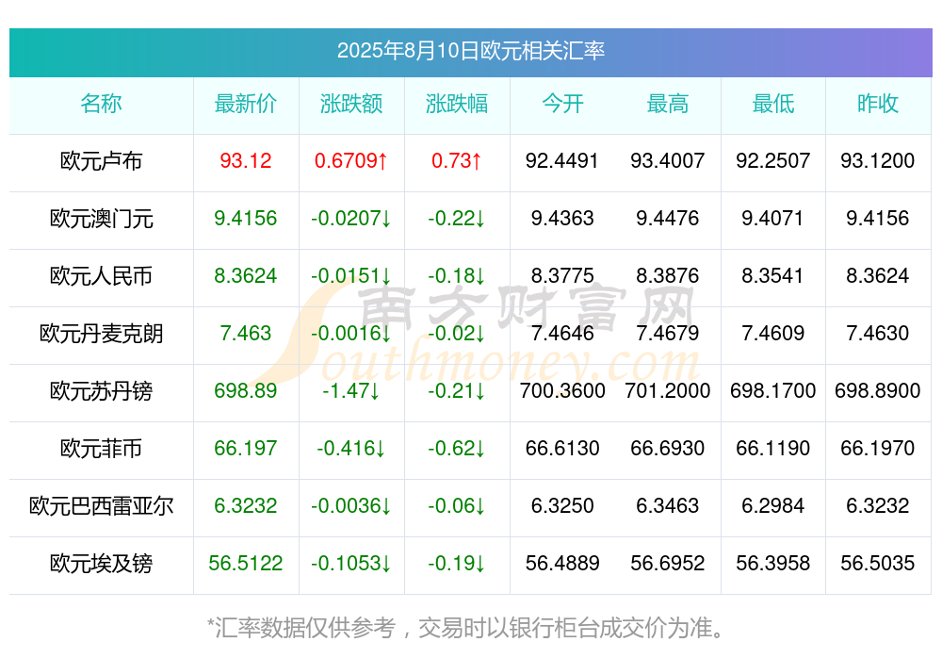Select the 欧元巴西雷亚尔 row name

pos(101,506)
